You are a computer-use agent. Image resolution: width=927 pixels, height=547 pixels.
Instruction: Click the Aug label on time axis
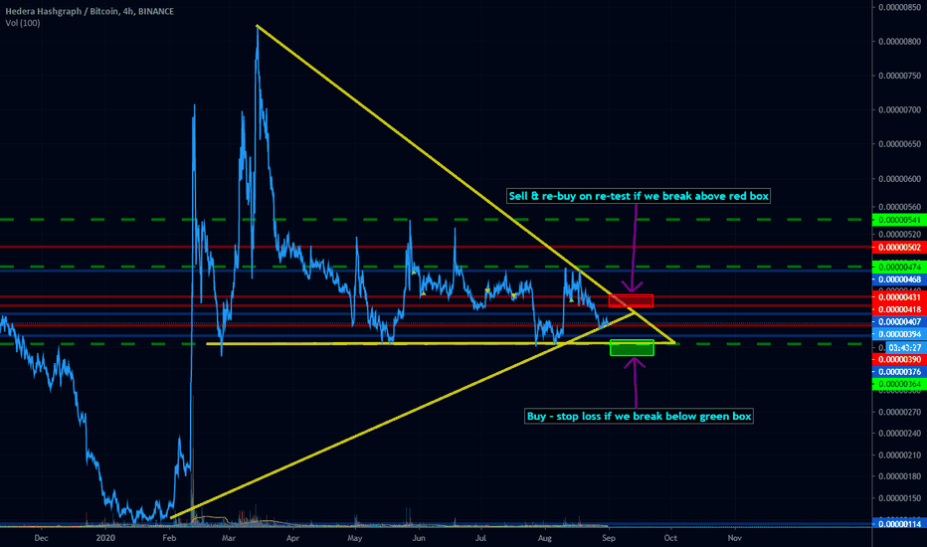point(544,538)
